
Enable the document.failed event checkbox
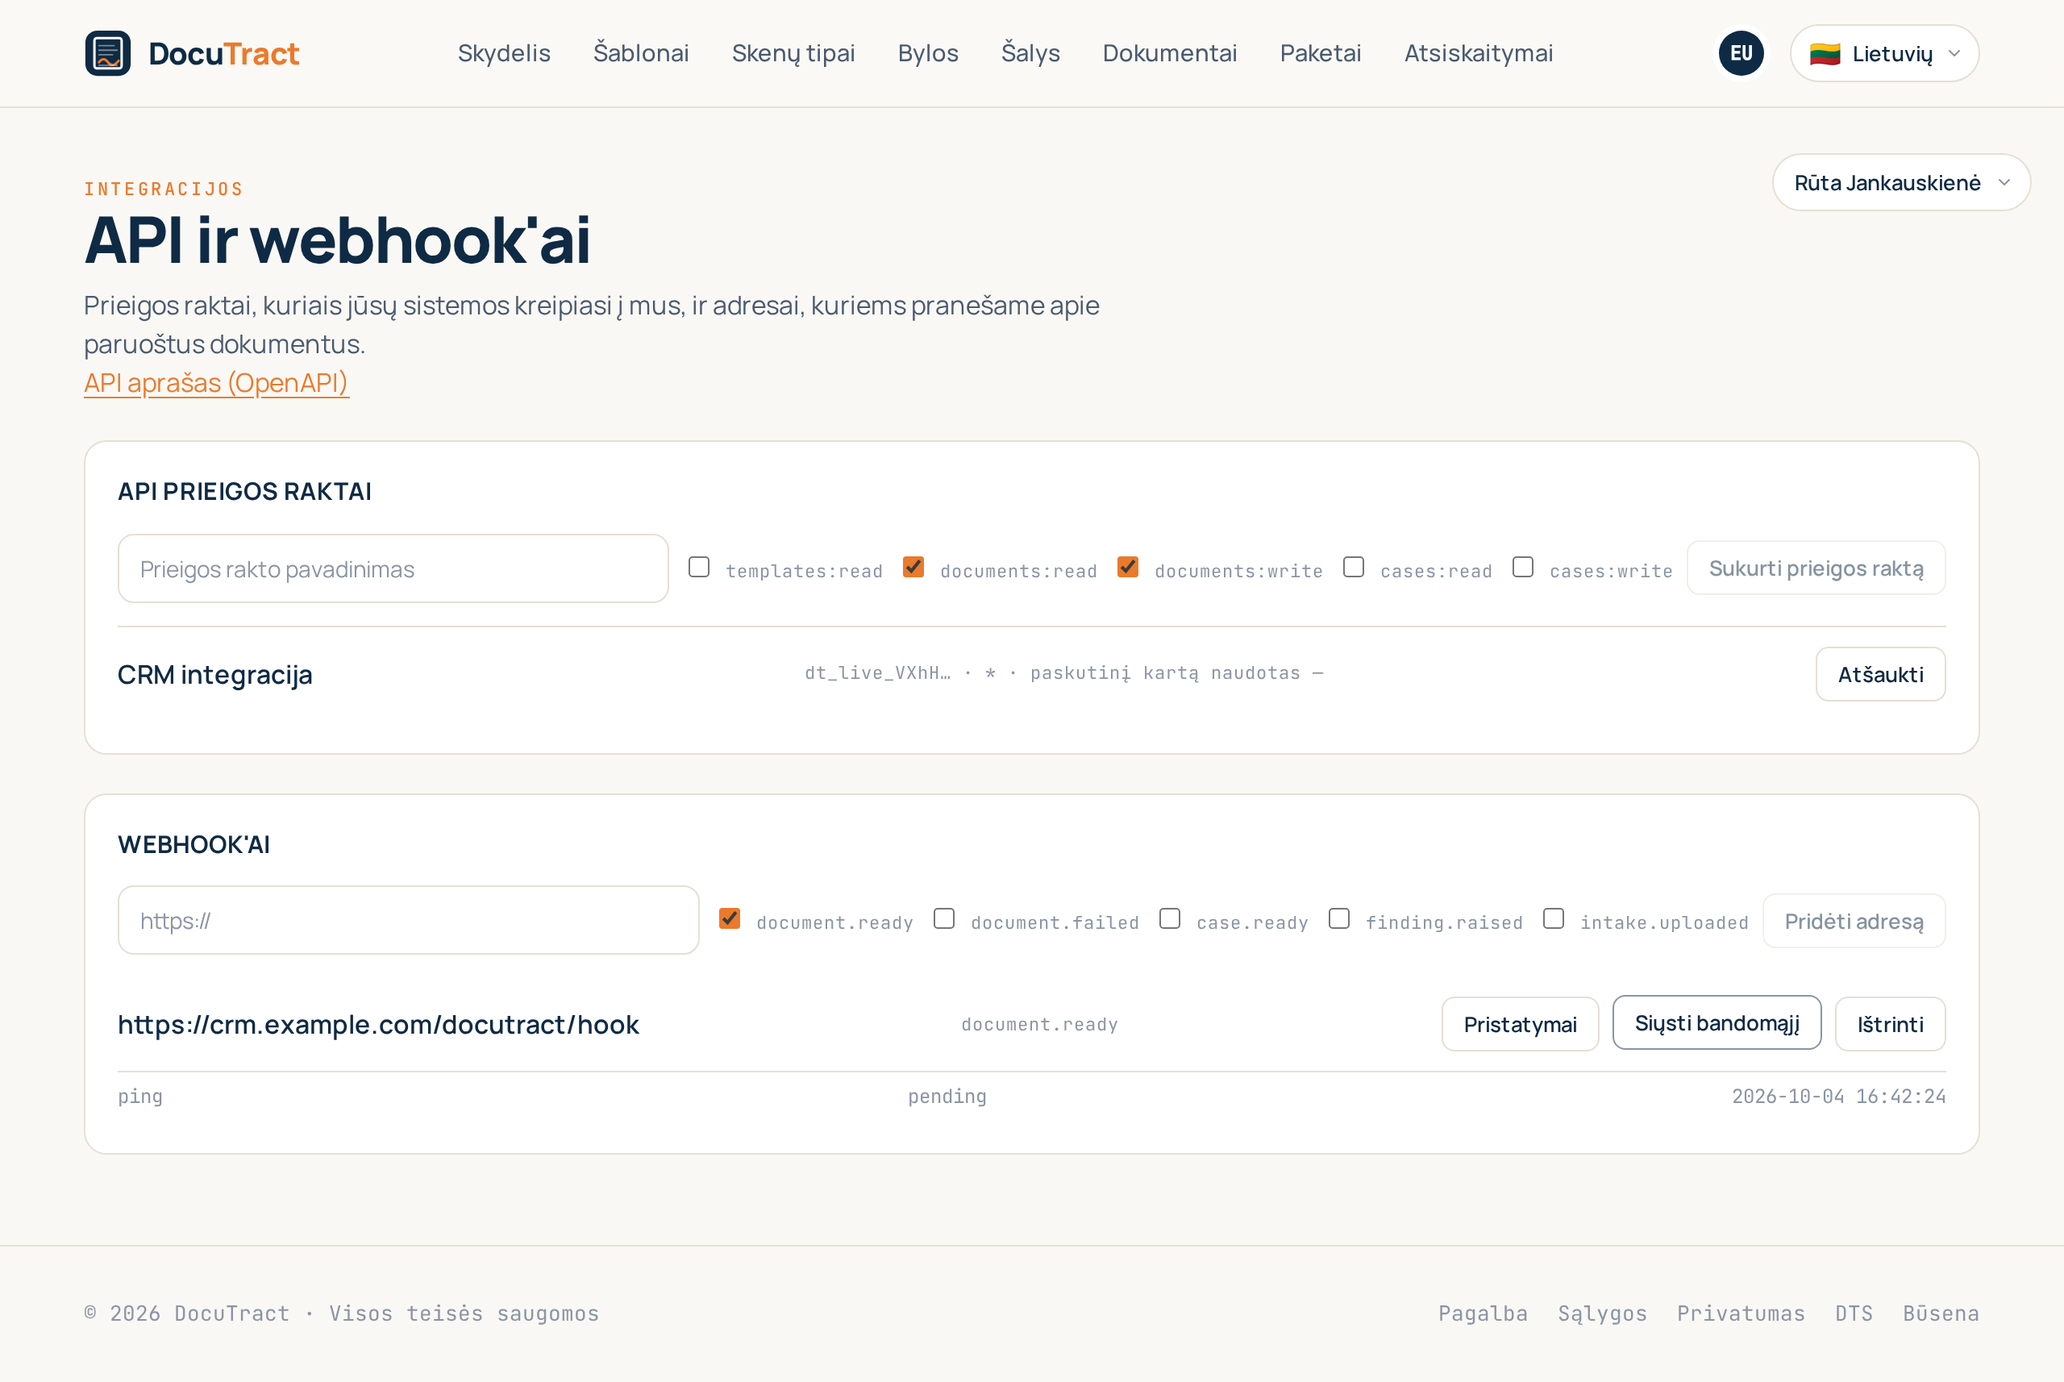(944, 918)
